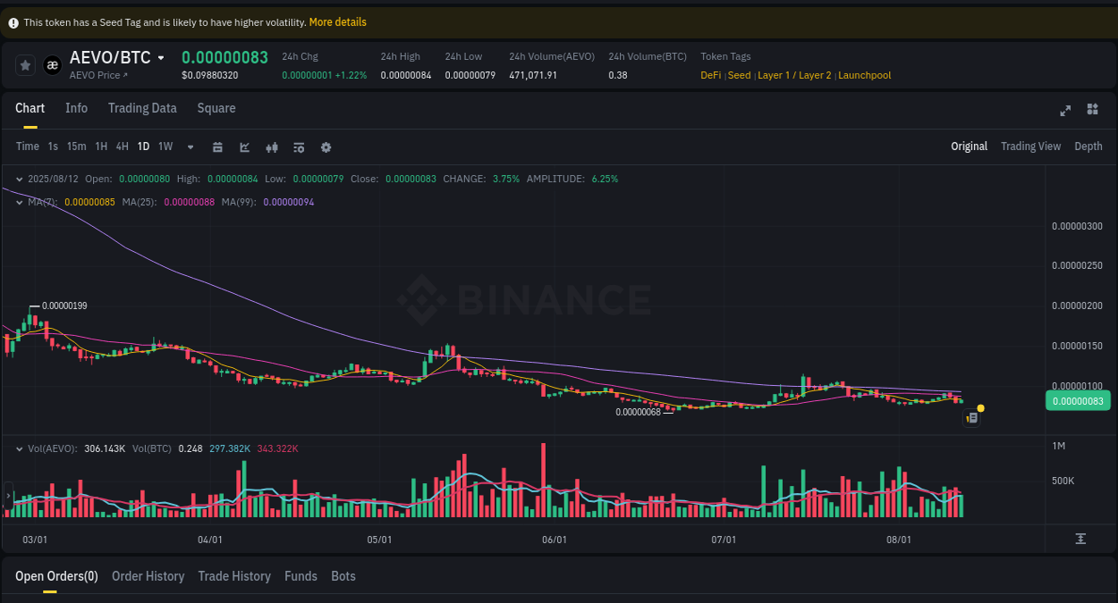Click the More details link in banner
The width and height of the screenshot is (1118, 603).
pos(337,21)
